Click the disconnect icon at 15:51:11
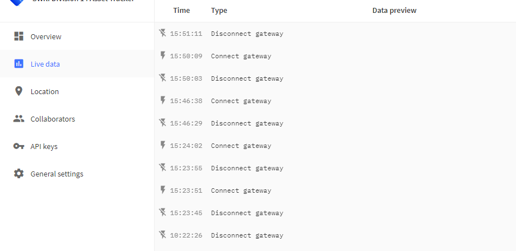516x251 pixels. coord(162,33)
